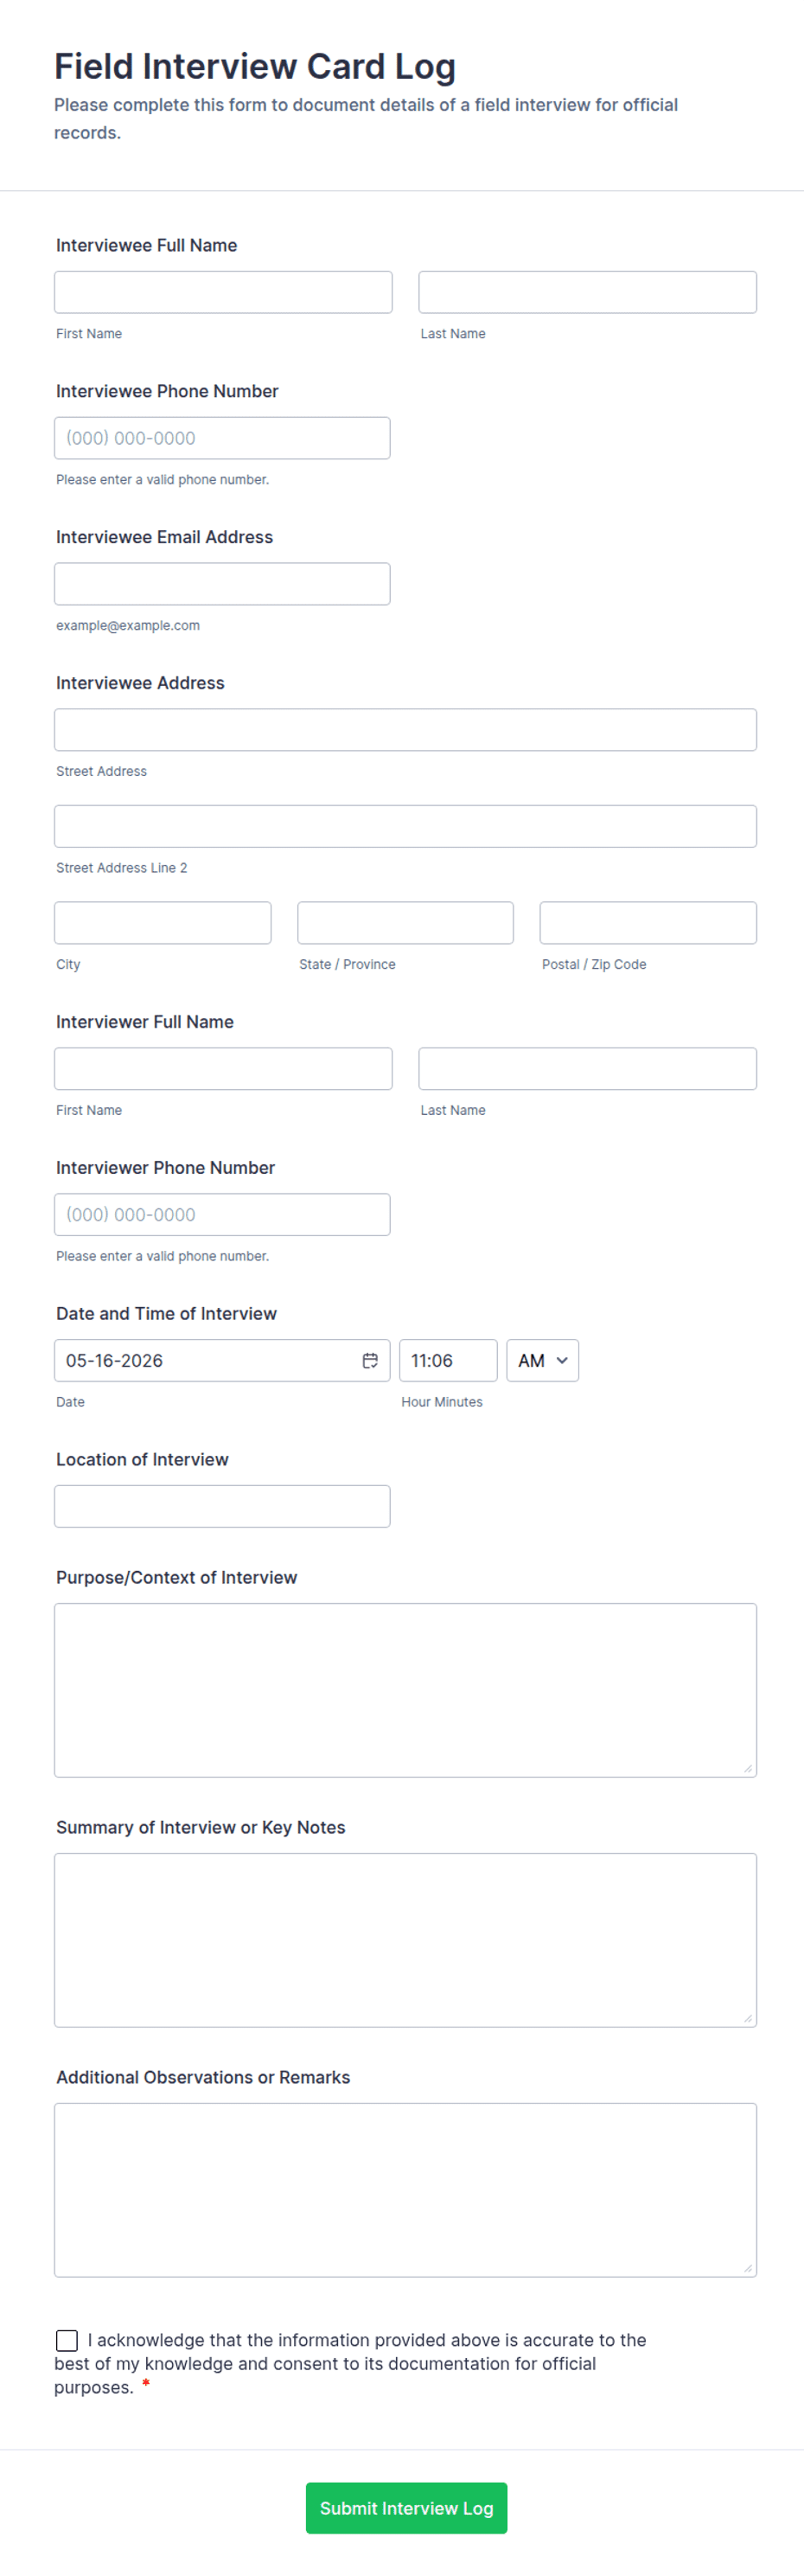The width and height of the screenshot is (804, 2576).
Task: Focus the Interviewee Last Name field
Action: click(x=587, y=292)
